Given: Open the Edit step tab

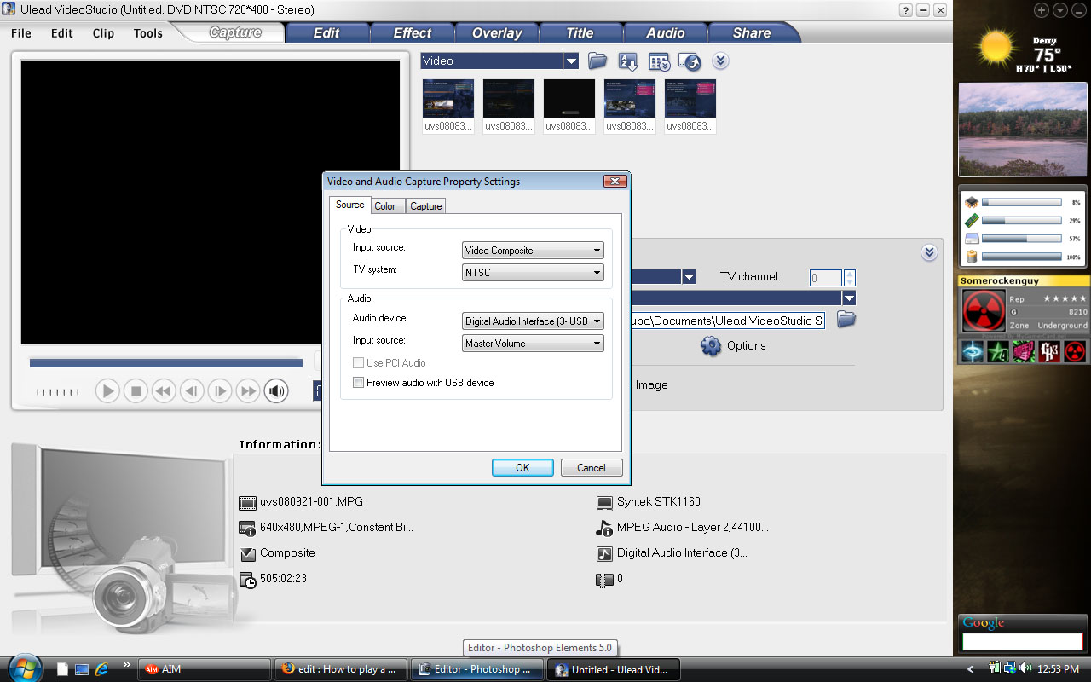Looking at the screenshot, I should pos(326,33).
